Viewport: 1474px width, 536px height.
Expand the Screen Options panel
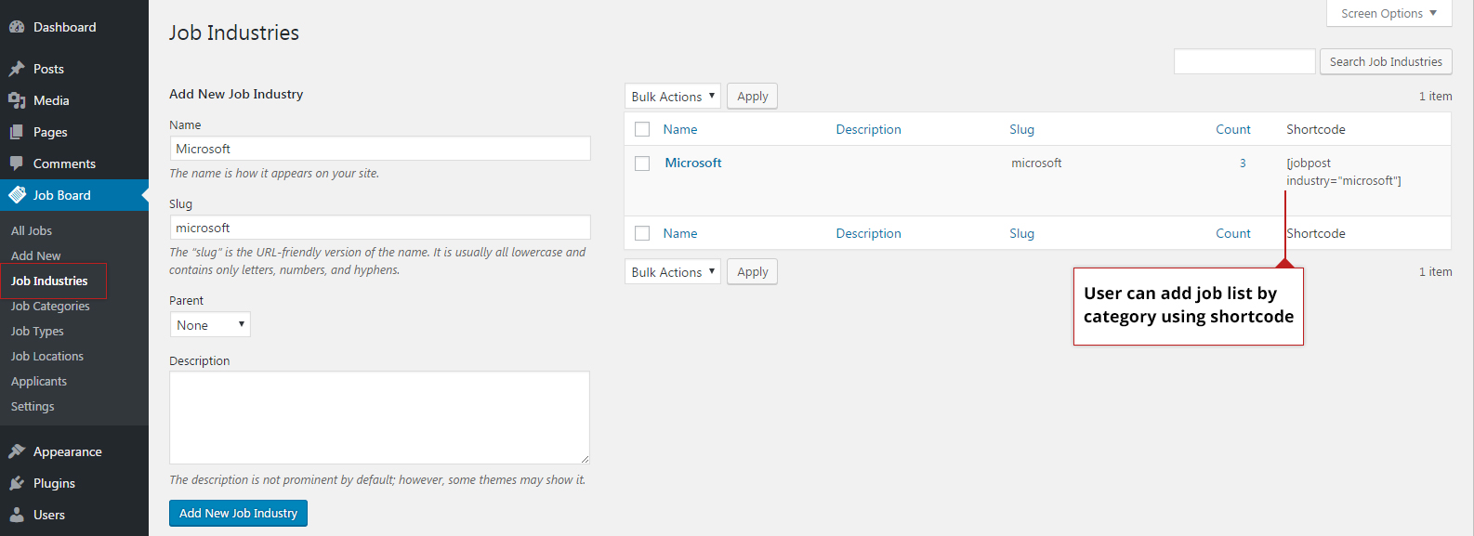[1388, 13]
